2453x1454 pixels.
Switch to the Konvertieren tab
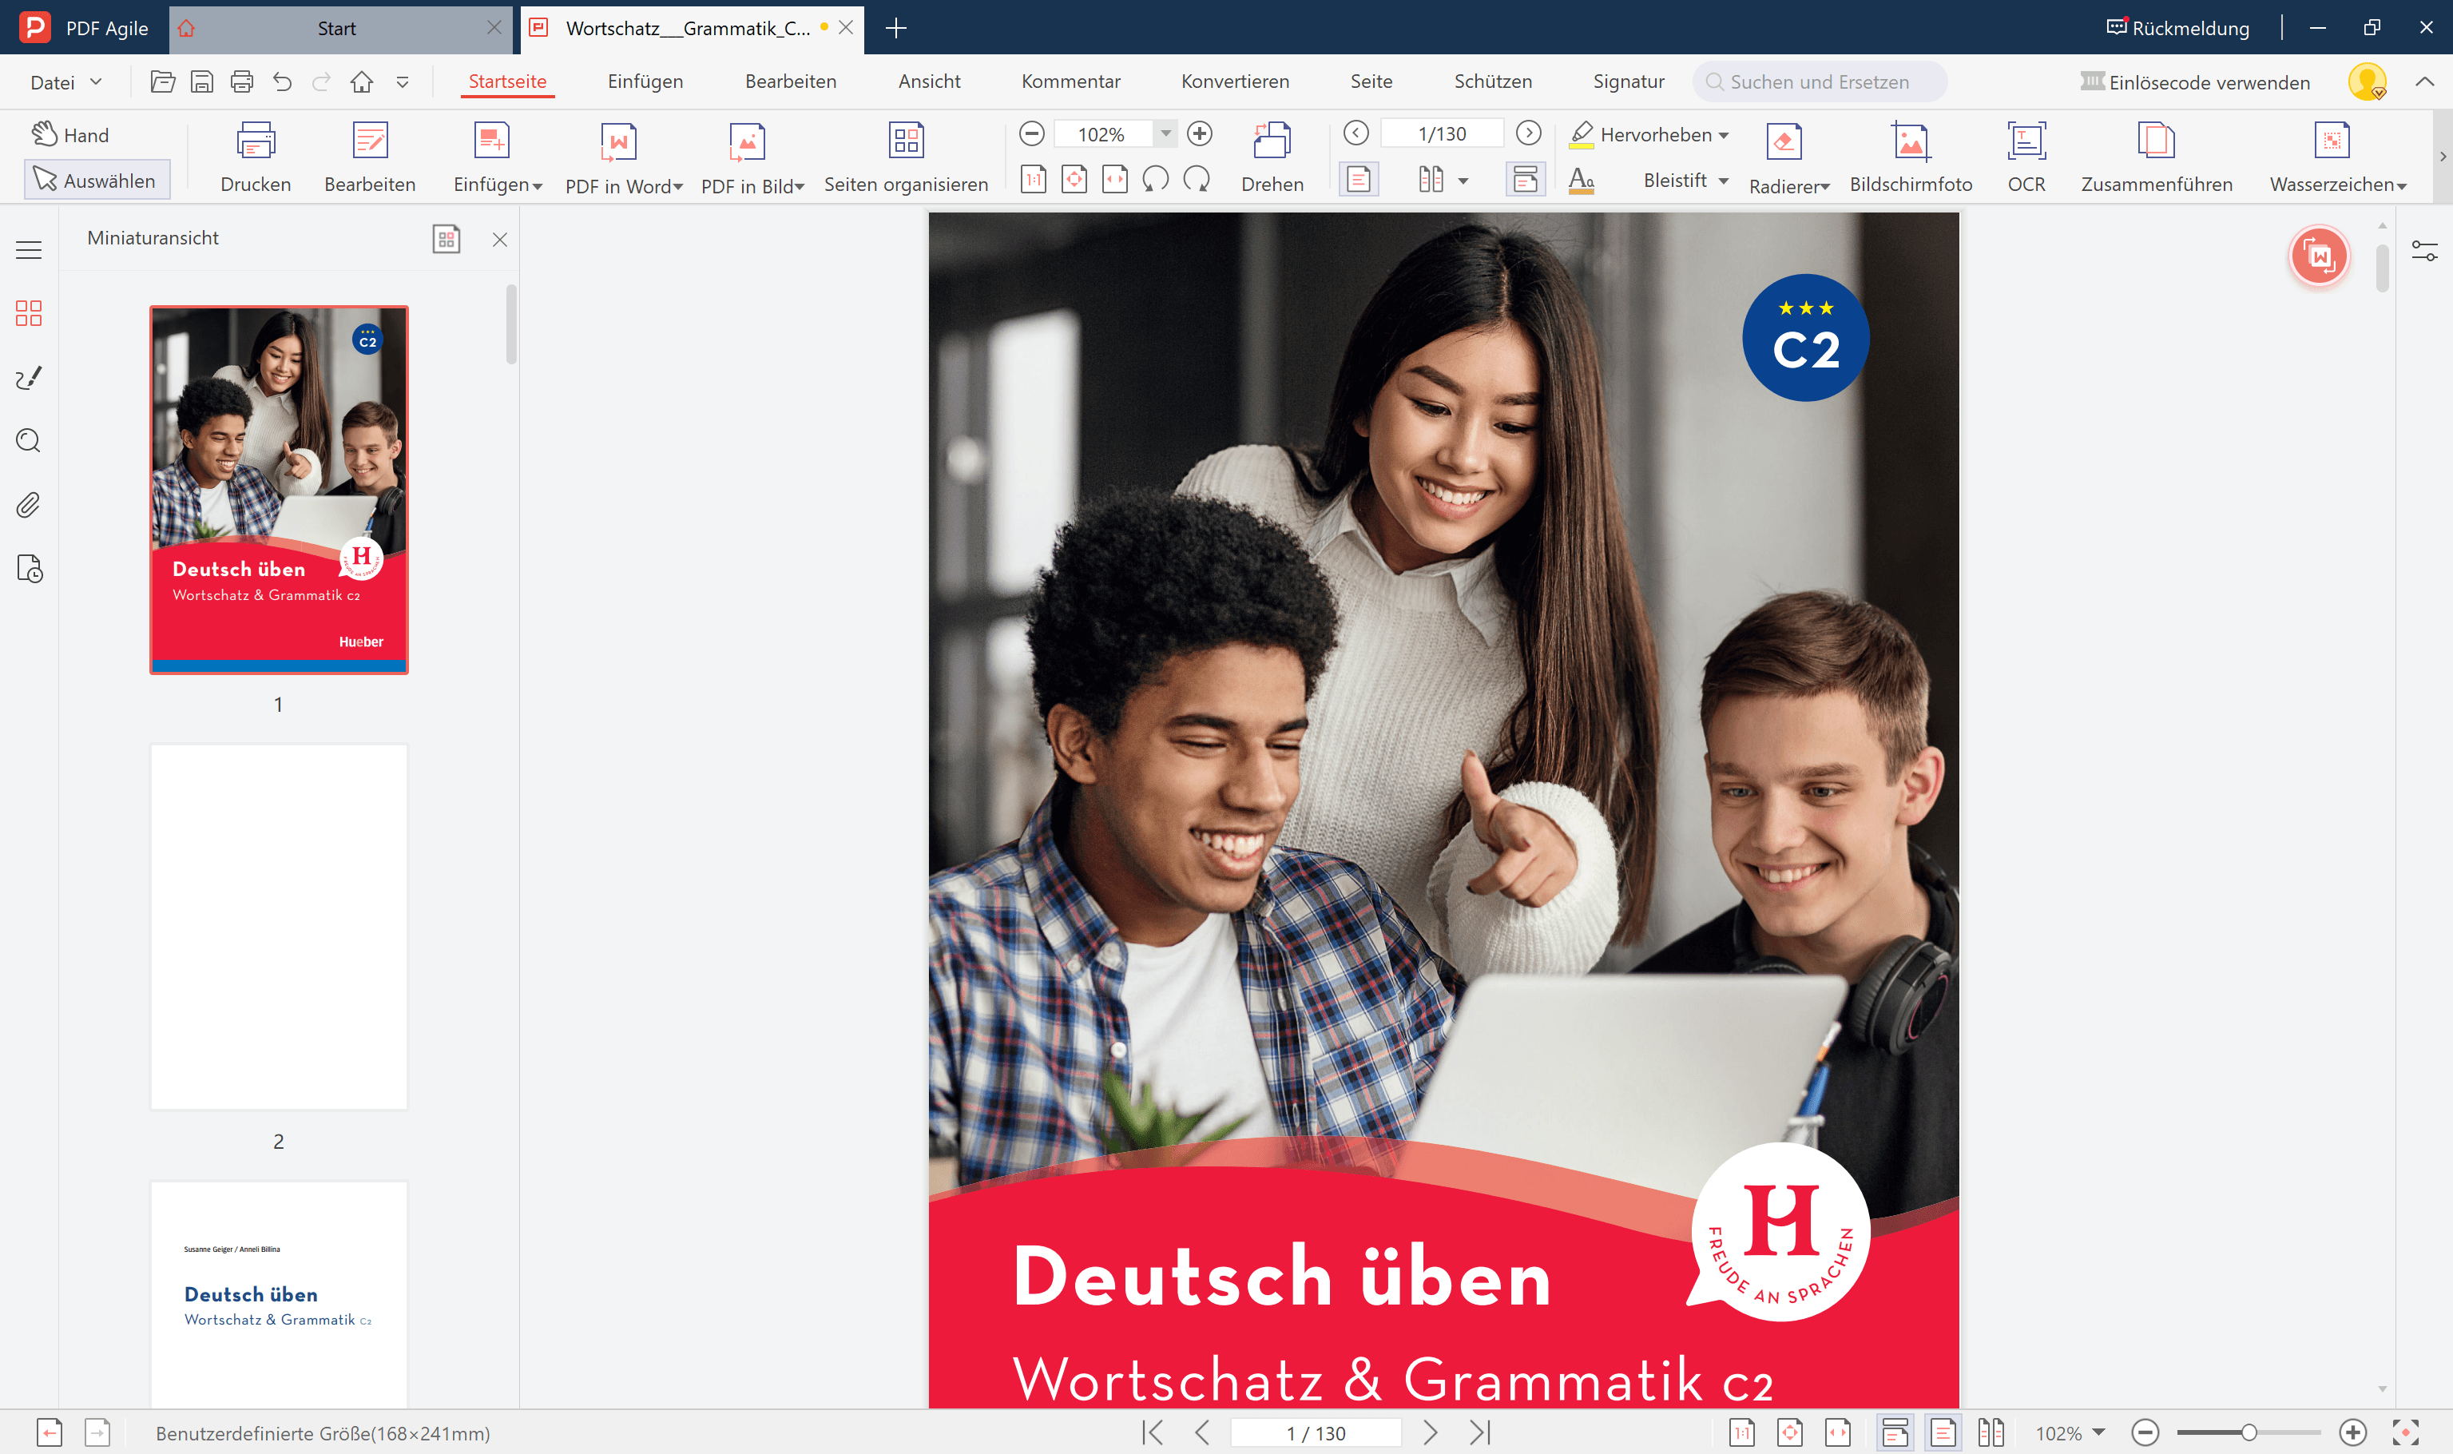1234,81
